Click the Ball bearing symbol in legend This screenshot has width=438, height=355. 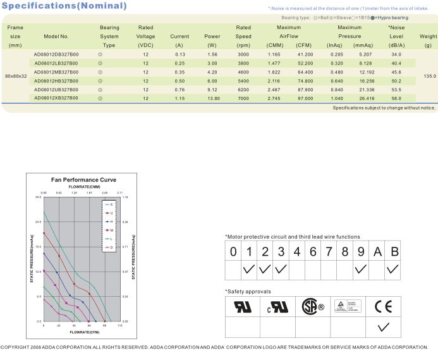315,18
